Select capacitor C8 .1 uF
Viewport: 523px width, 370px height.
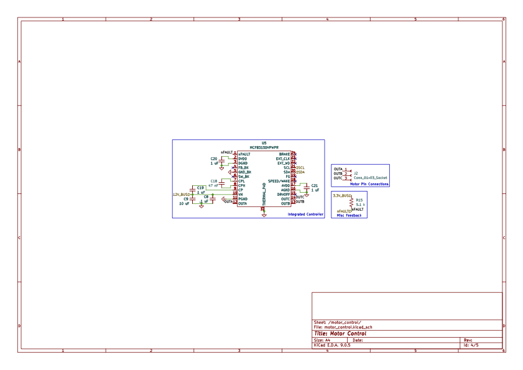pos(212,198)
